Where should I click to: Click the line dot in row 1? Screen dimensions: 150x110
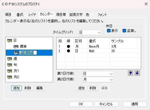pos(68,47)
